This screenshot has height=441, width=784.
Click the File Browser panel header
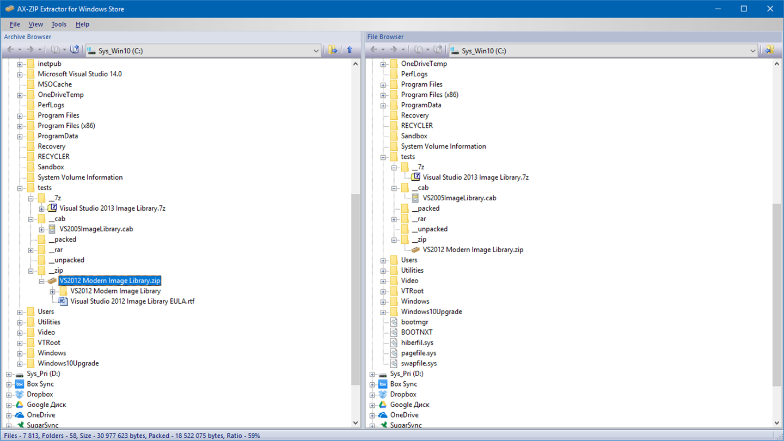coord(573,36)
